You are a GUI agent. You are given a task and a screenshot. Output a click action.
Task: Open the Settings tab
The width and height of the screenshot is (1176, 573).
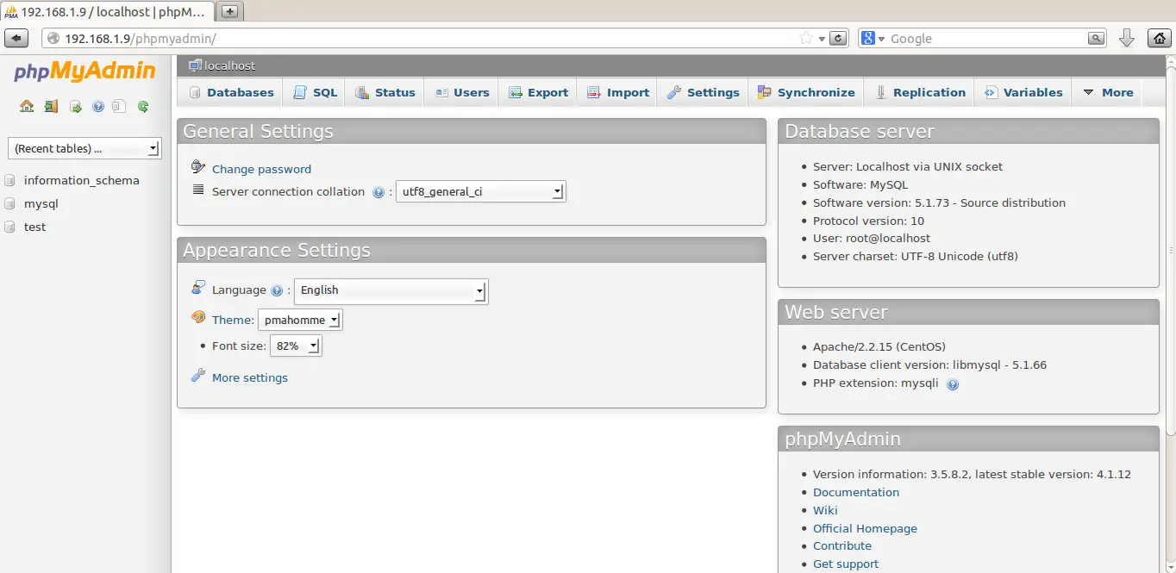[x=703, y=92]
